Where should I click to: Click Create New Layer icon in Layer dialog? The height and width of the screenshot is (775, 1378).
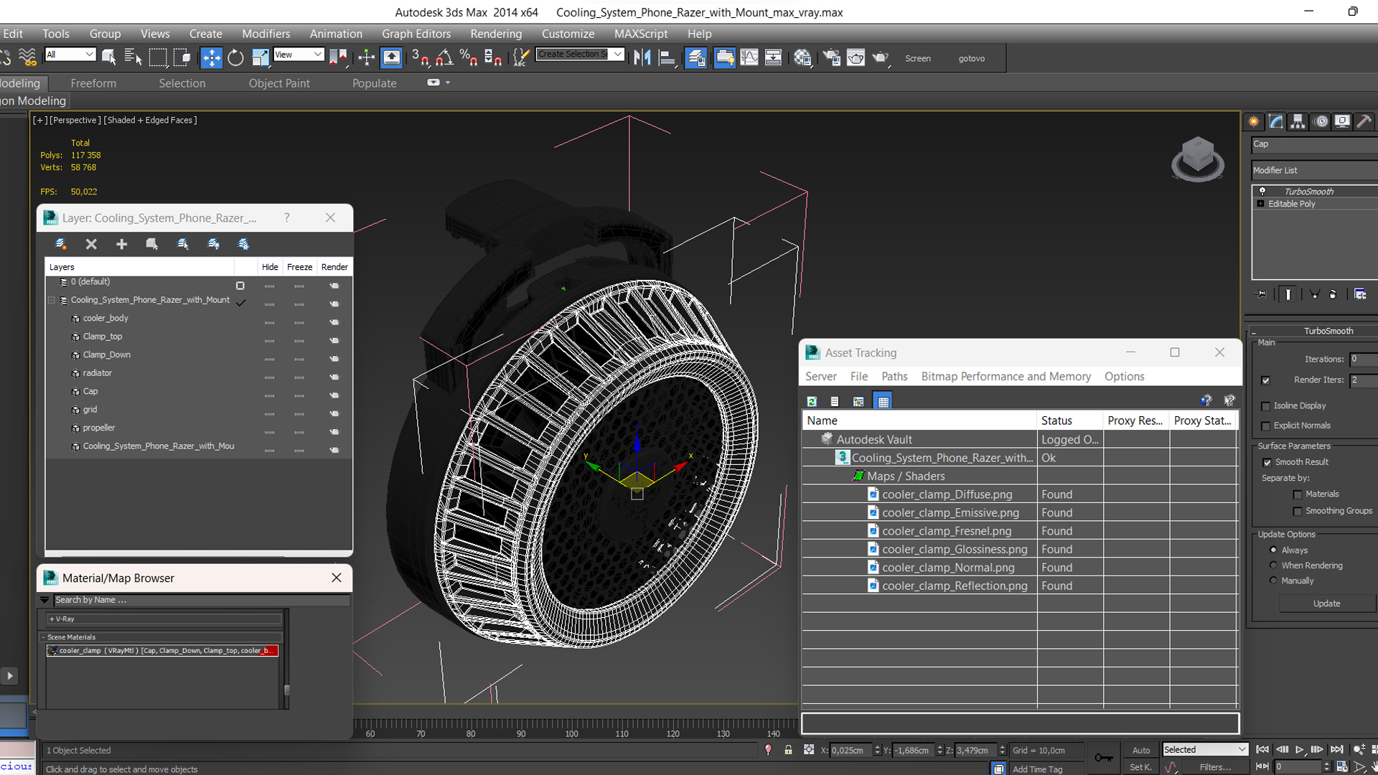[x=61, y=244]
